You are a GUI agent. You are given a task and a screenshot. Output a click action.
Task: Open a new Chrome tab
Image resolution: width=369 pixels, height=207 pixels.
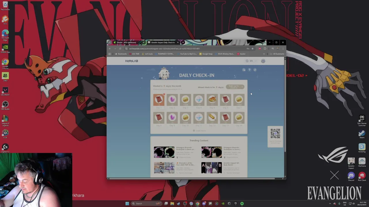point(183,43)
